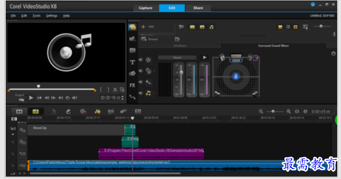The width and height of the screenshot is (341, 179).
Task: Play the mixer audio preview
Action: click(204, 57)
